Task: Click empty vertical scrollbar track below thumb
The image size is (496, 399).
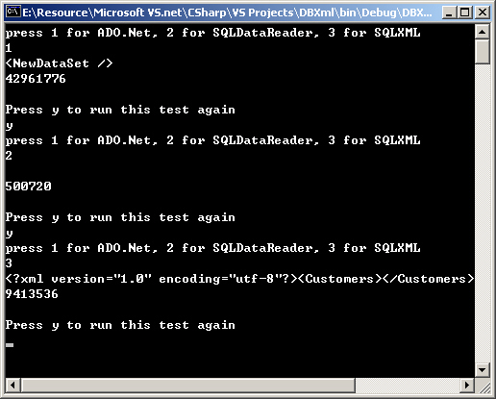Action: tap(483, 213)
